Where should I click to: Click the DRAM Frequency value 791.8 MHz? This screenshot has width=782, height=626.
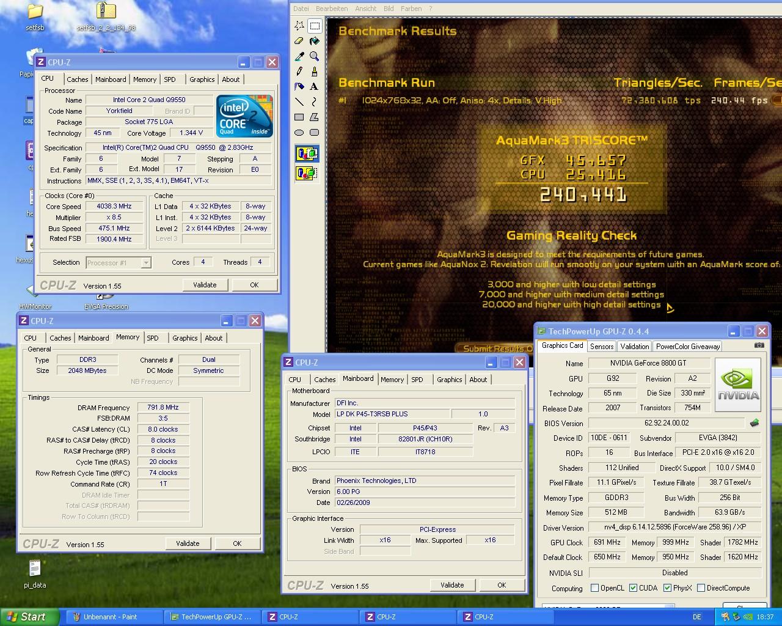click(x=163, y=407)
